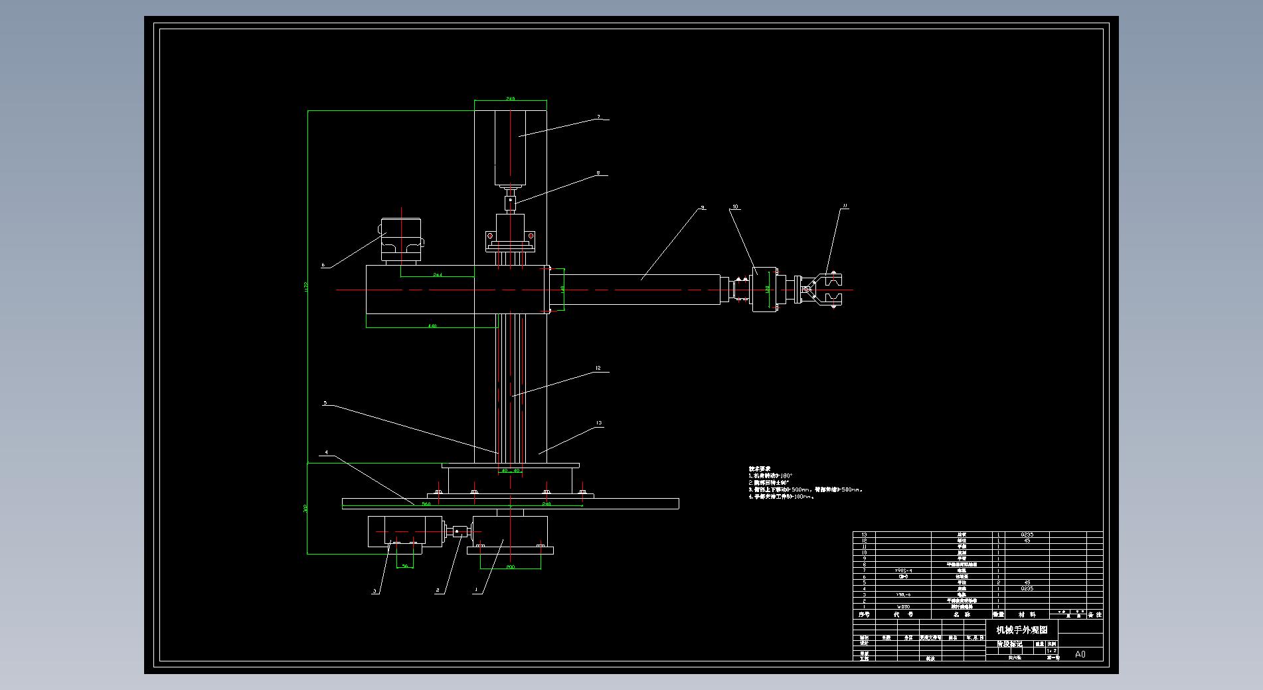Click balloon number 10 above the wrist

(735, 207)
